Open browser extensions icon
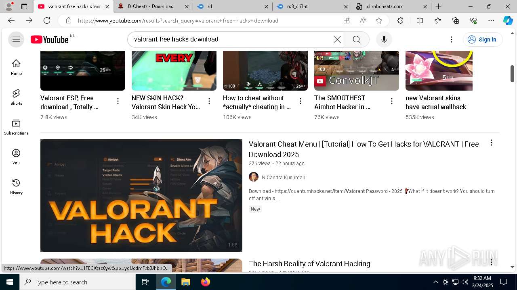The width and height of the screenshot is (517, 290). [400, 21]
